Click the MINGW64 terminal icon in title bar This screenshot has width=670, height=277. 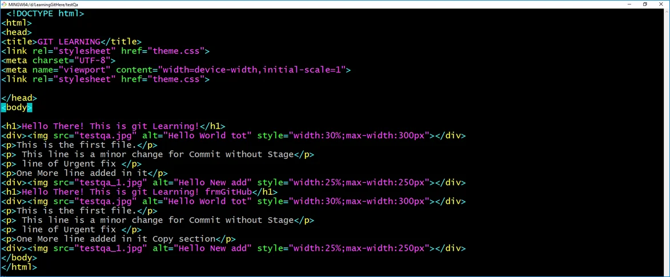[5, 4]
